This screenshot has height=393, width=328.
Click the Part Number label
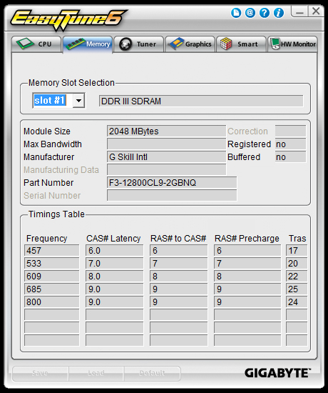48,183
